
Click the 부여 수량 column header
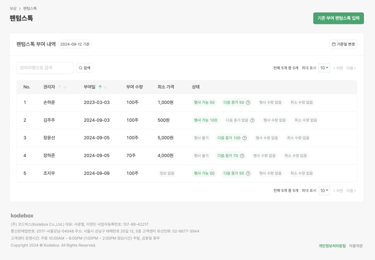134,87
